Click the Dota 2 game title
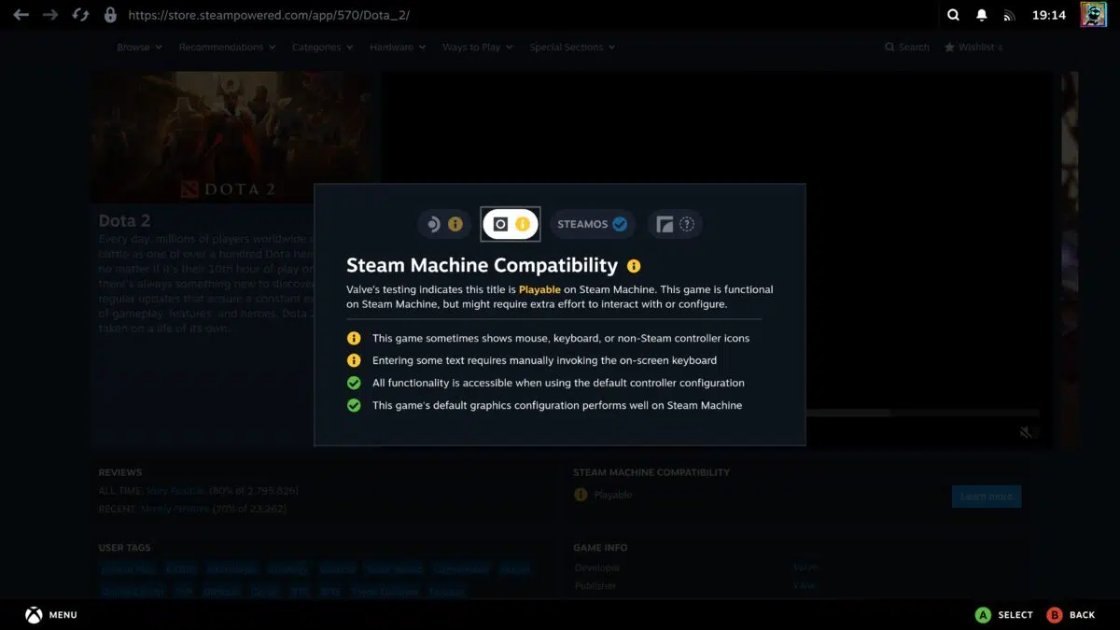This screenshot has height=630, width=1120. [124, 221]
